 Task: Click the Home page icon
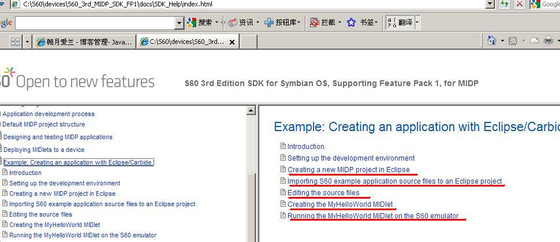pyautogui.click(x=492, y=40)
